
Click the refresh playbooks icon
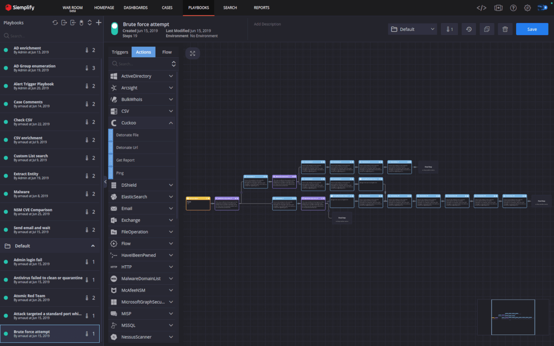click(x=55, y=23)
